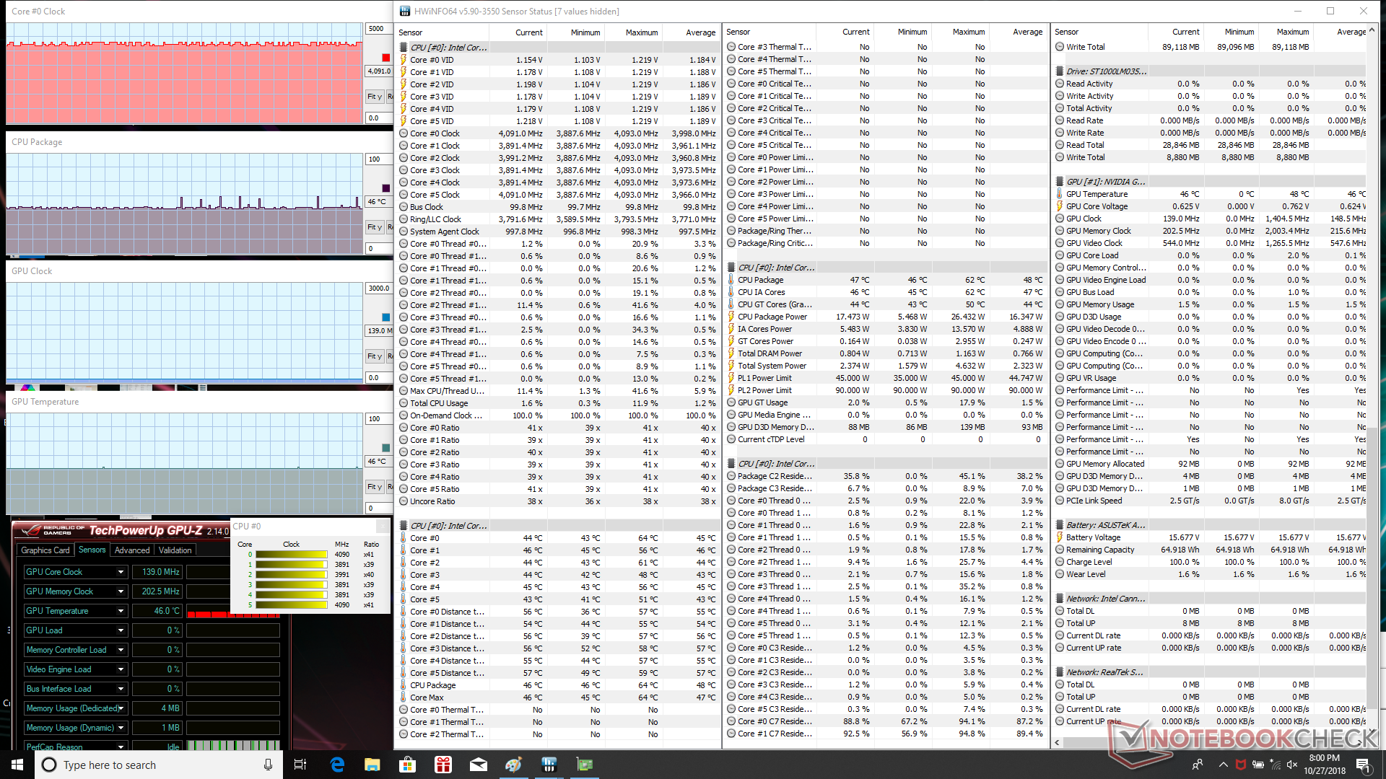Click Fit y button in Core #0 Clock graph
This screenshot has height=779, width=1386.
click(375, 97)
